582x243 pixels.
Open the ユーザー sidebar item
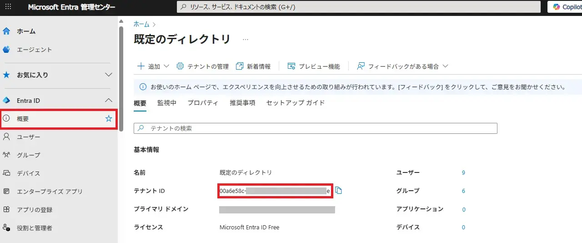(28, 137)
